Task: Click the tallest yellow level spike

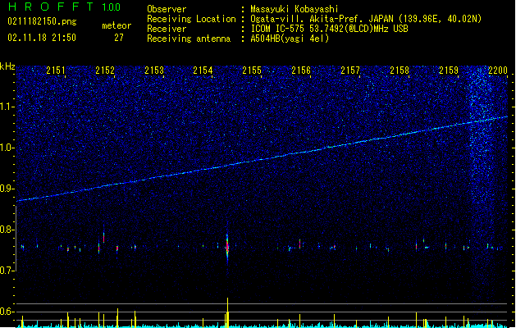Action: coord(227,312)
